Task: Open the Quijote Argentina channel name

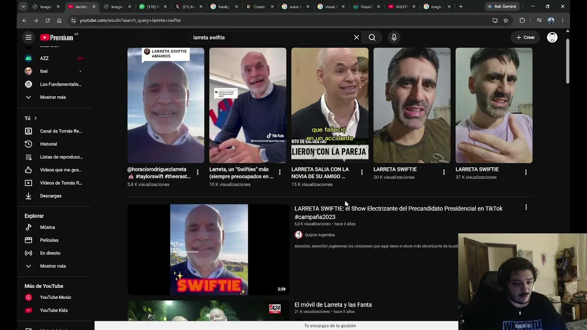Action: [x=320, y=235]
